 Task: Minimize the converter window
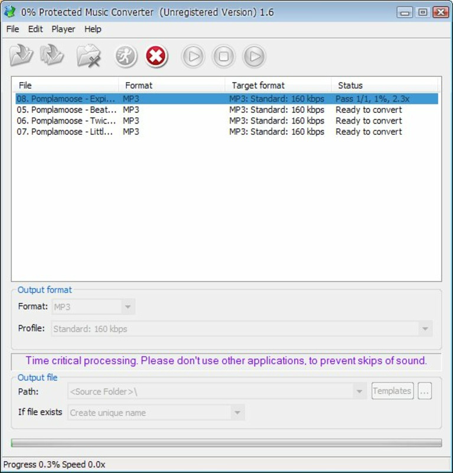[405, 12]
